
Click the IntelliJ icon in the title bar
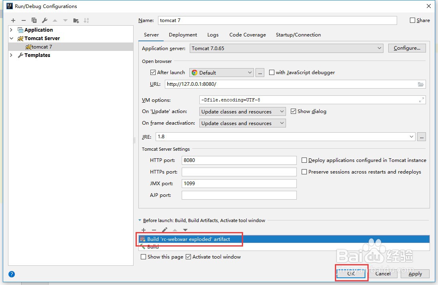point(10,6)
